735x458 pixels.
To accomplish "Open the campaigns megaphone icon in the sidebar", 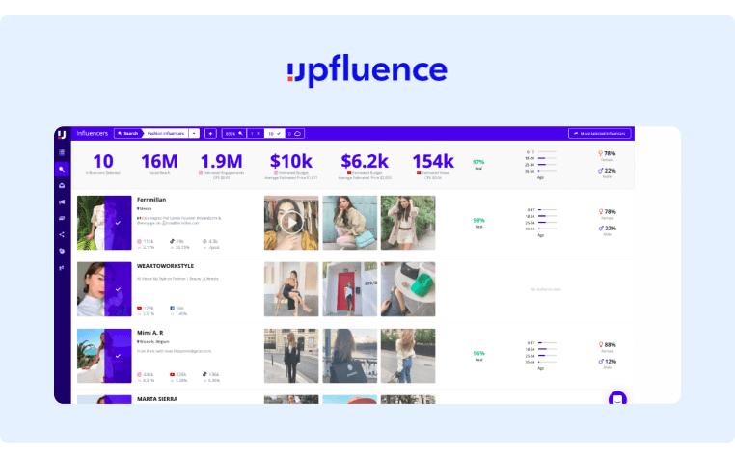I will pyautogui.click(x=62, y=202).
